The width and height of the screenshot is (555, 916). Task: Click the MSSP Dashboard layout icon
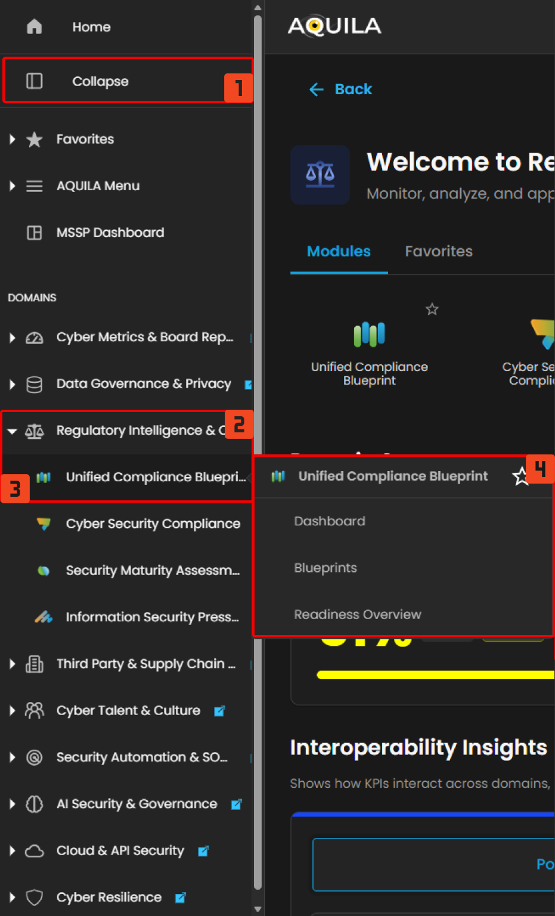pos(35,233)
